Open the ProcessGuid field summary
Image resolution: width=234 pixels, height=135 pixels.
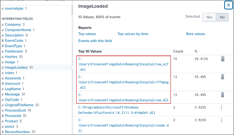(16, 110)
